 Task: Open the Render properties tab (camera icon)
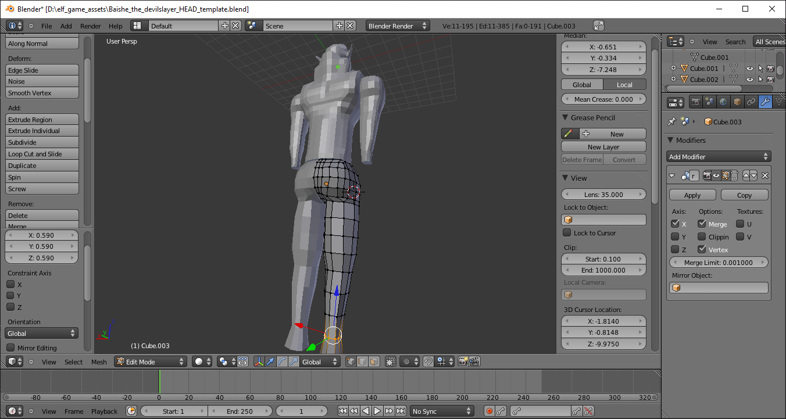(695, 102)
